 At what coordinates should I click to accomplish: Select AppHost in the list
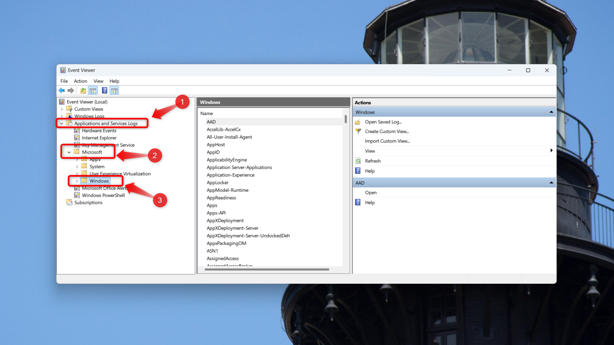coord(216,145)
